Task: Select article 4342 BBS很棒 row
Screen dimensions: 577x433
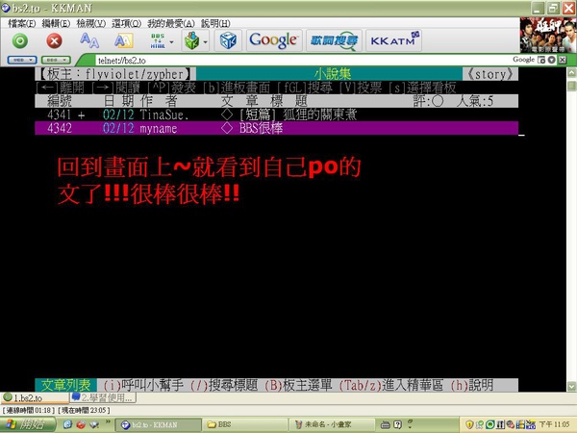Action: [276, 128]
